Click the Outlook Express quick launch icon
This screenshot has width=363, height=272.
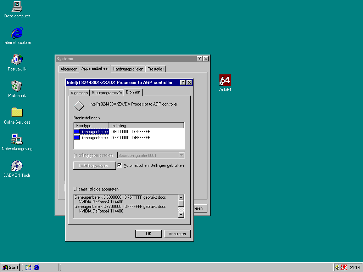(28, 267)
